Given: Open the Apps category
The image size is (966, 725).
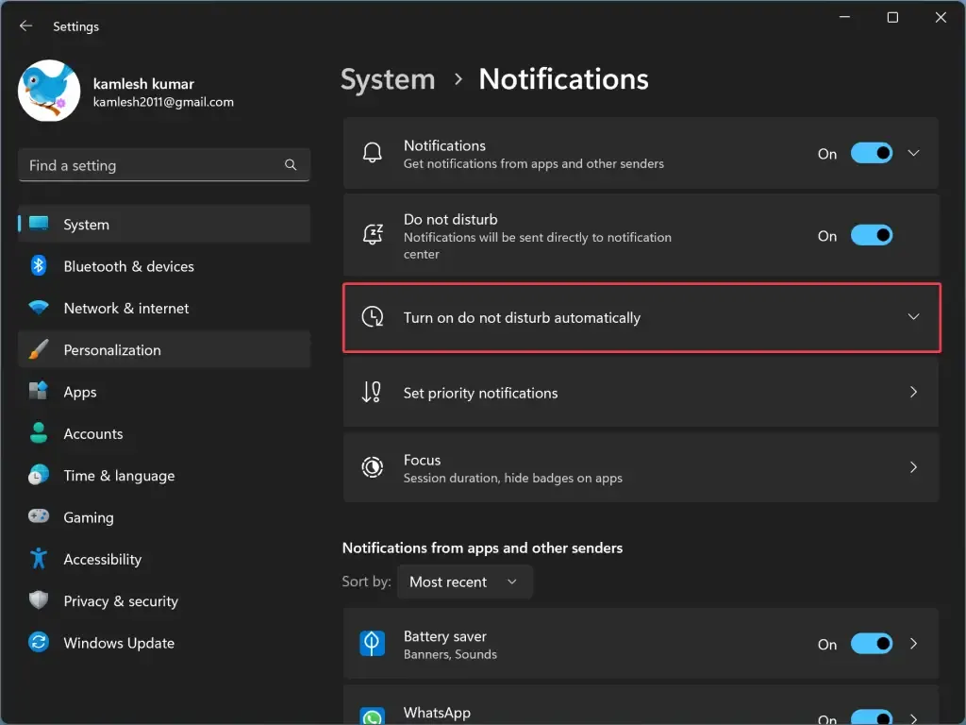Looking at the screenshot, I should pyautogui.click(x=164, y=392).
